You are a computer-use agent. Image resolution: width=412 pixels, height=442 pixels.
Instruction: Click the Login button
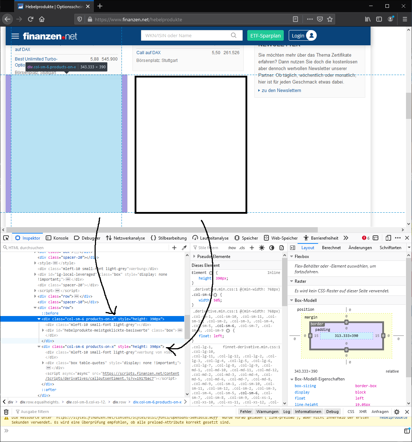pos(303,35)
